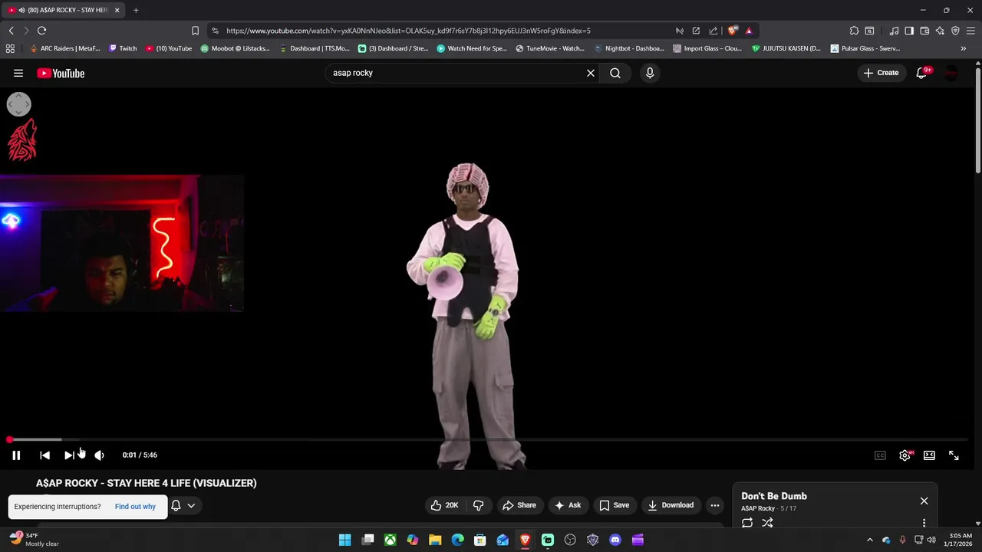This screenshot has height=552, width=982.
Task: Open more actions ellipsis menu
Action: [x=715, y=505]
